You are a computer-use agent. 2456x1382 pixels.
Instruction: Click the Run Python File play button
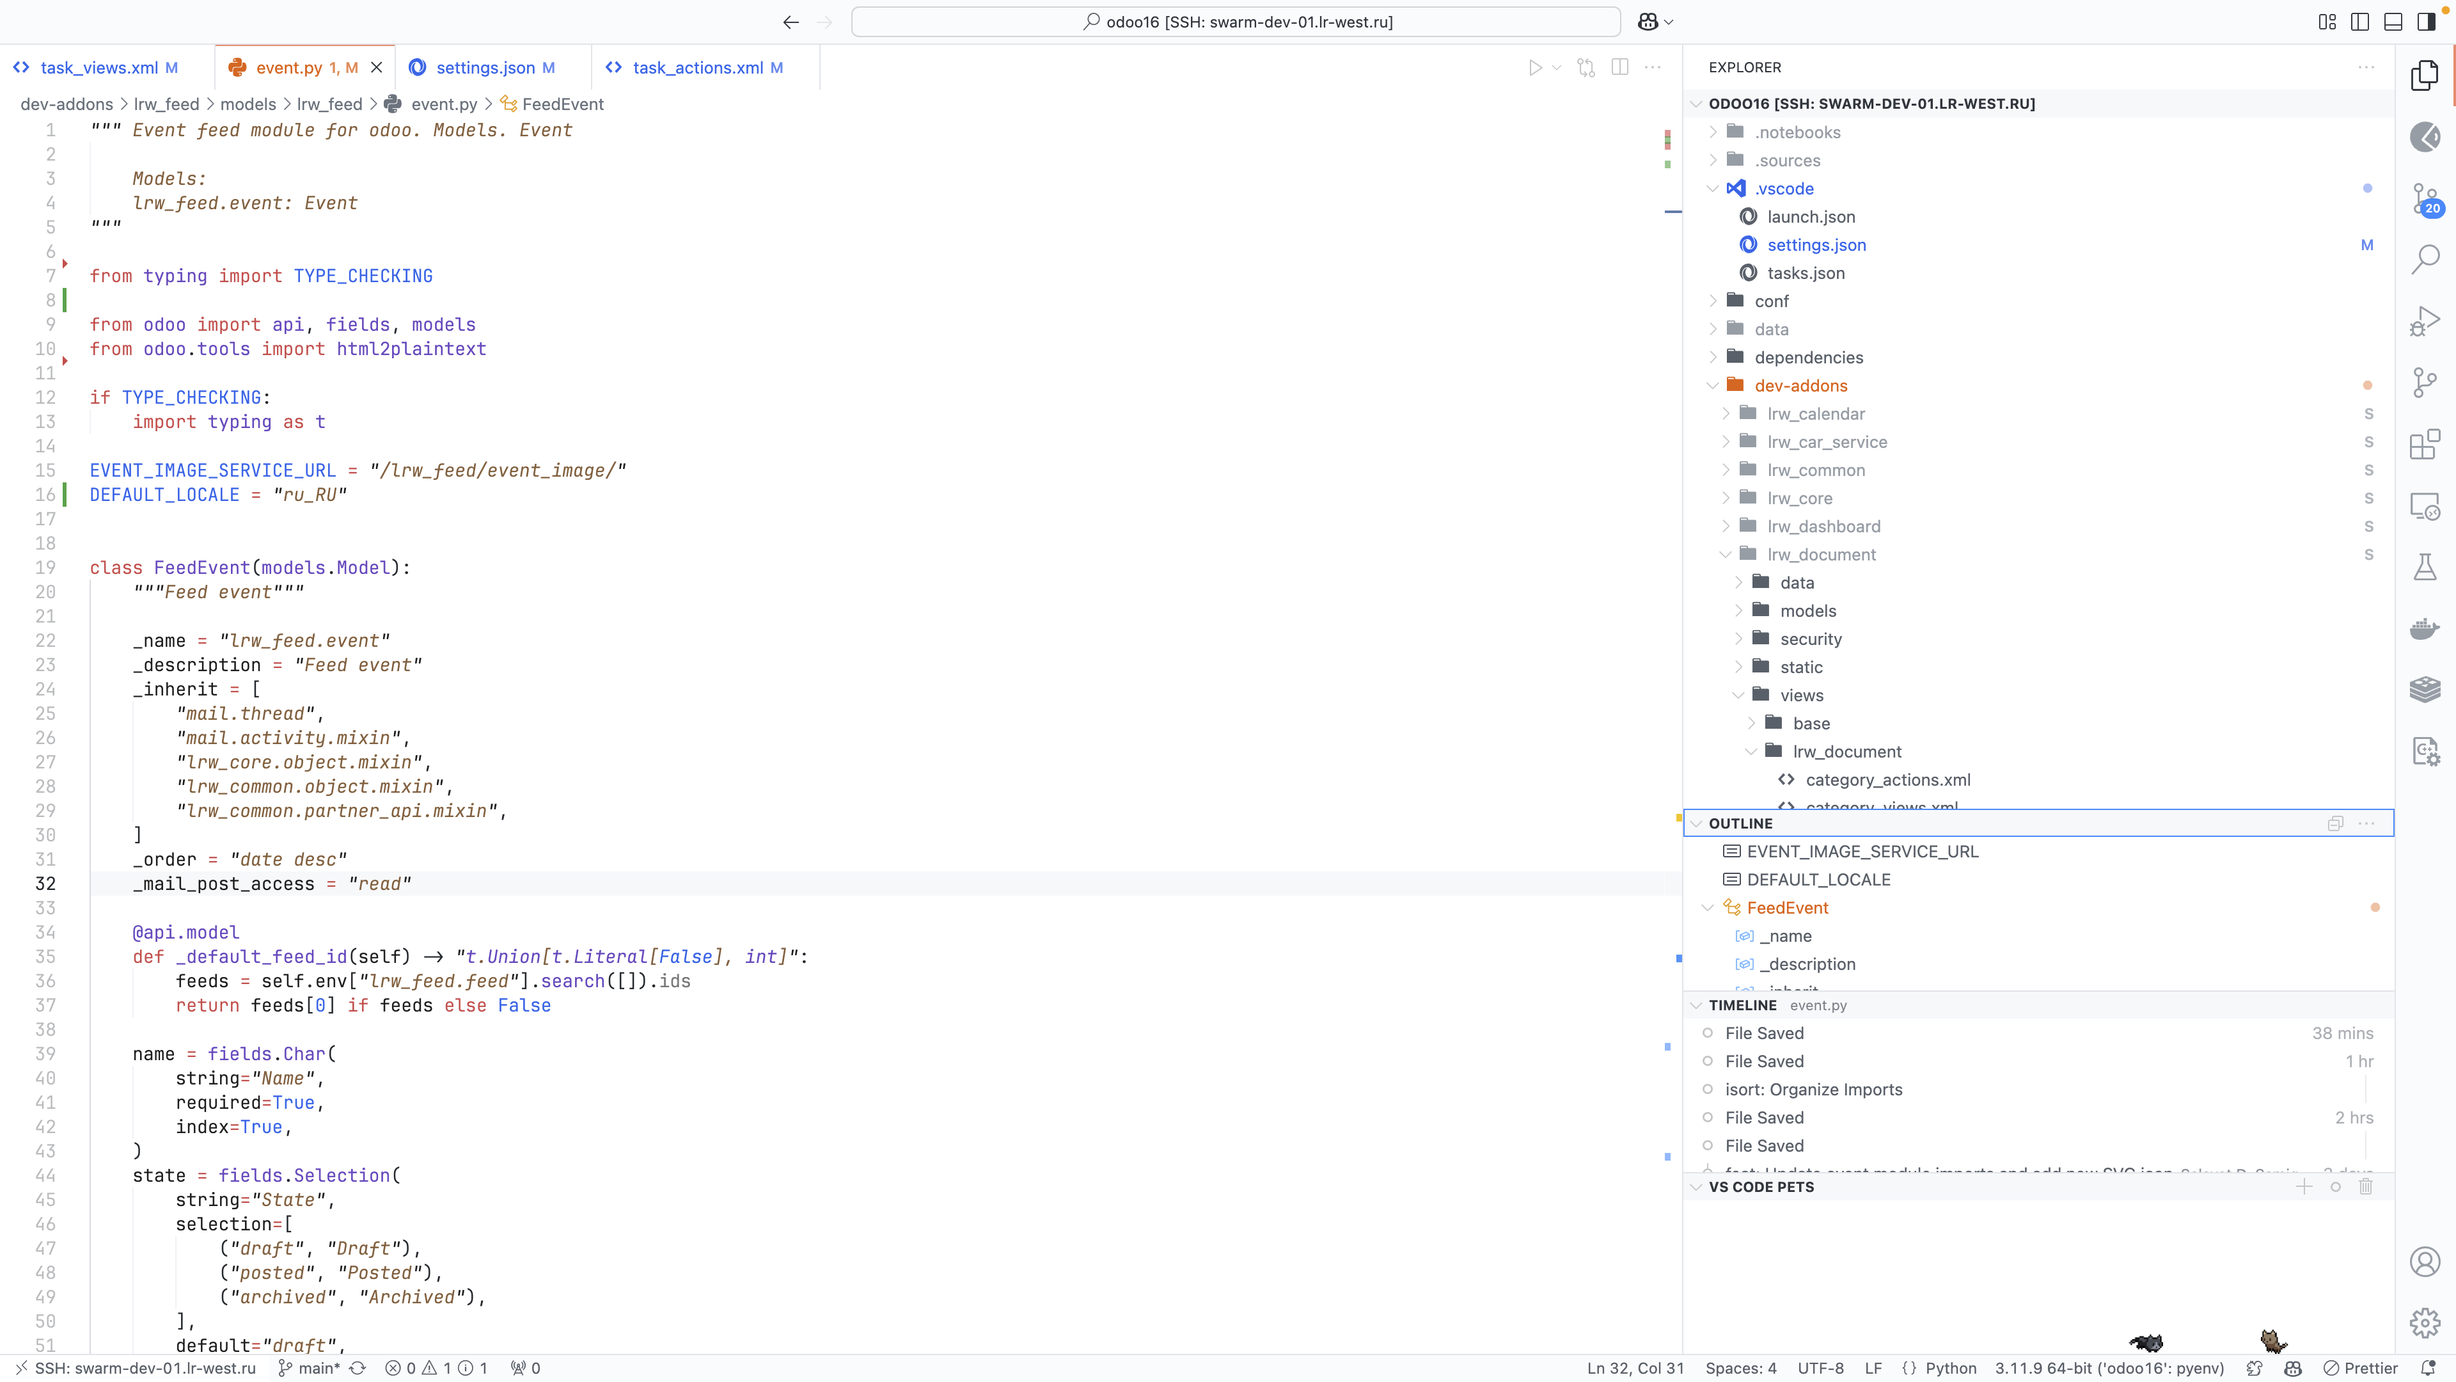[1535, 68]
